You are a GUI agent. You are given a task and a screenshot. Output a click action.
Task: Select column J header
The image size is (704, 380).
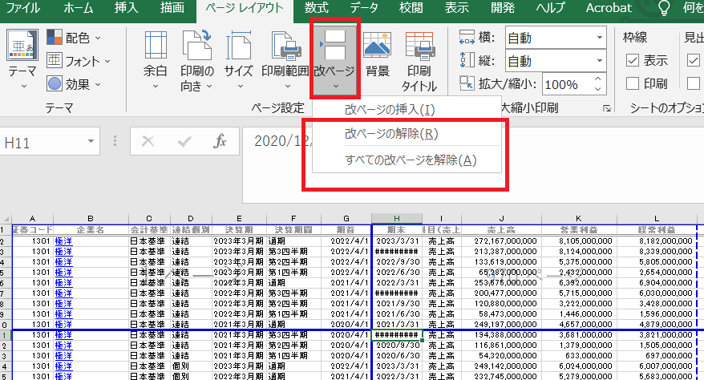(x=501, y=219)
